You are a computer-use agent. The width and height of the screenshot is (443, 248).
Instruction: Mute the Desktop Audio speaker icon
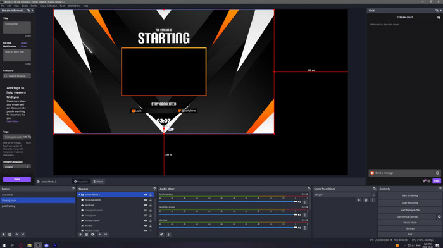click(x=299, y=214)
